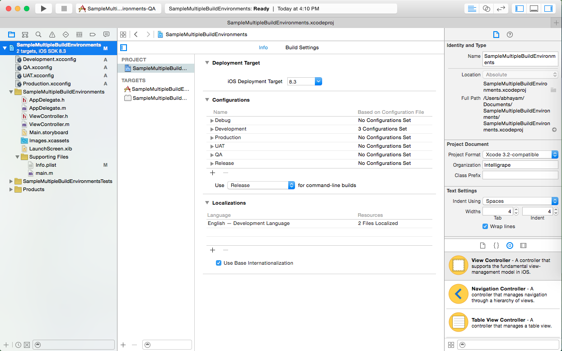The image size is (562, 351).
Task: Show the Version editor
Action: pyautogui.click(x=501, y=9)
